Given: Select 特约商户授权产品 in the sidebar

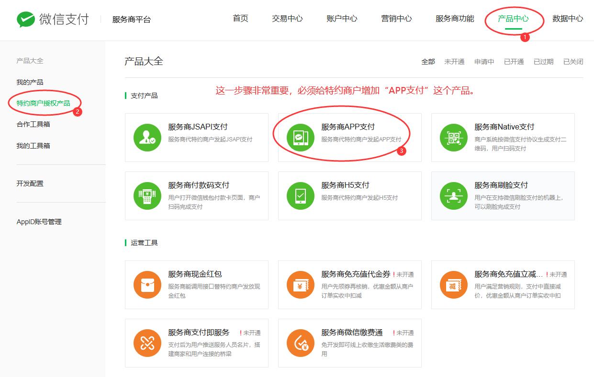Looking at the screenshot, I should tap(43, 103).
